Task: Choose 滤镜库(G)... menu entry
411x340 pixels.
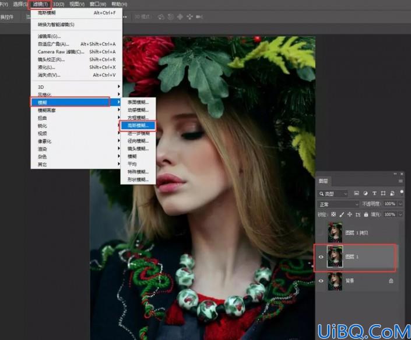Action: click(x=76, y=36)
